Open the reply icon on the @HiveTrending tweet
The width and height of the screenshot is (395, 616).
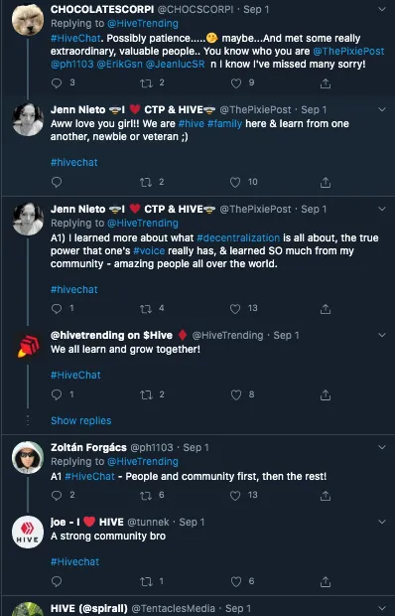(57, 394)
